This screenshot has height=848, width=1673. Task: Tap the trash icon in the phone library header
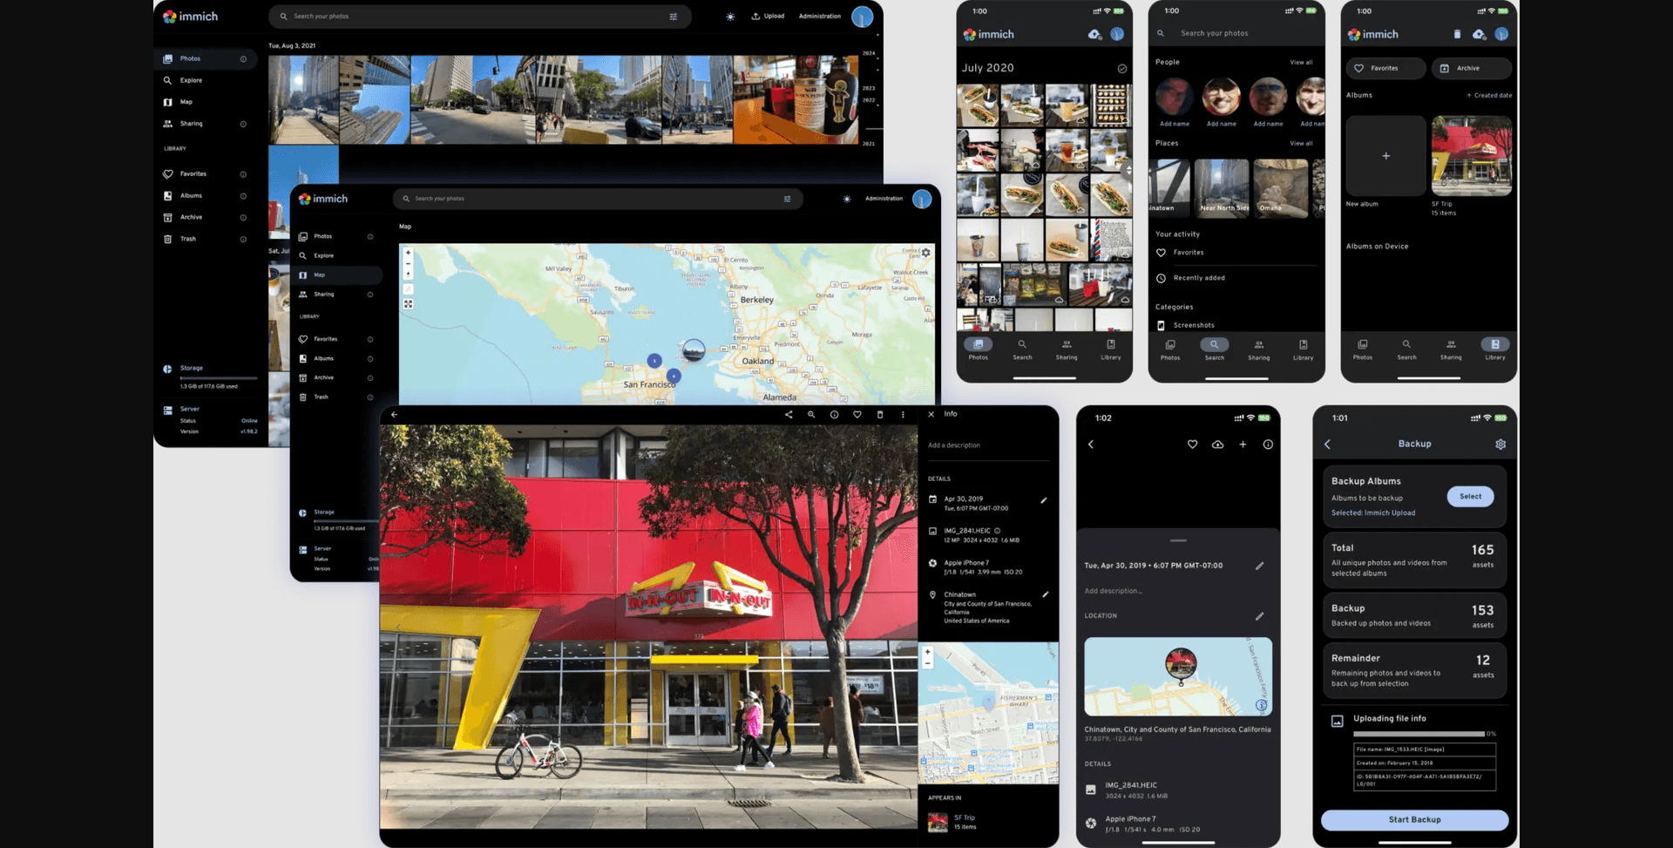click(x=1457, y=34)
